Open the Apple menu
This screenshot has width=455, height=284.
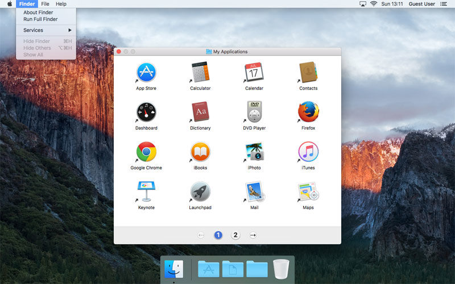point(10,4)
